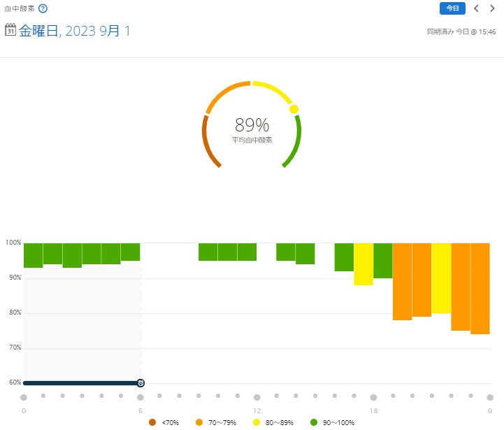Click the blood oxygen help question icon
The height and width of the screenshot is (430, 504).
pyautogui.click(x=43, y=8)
